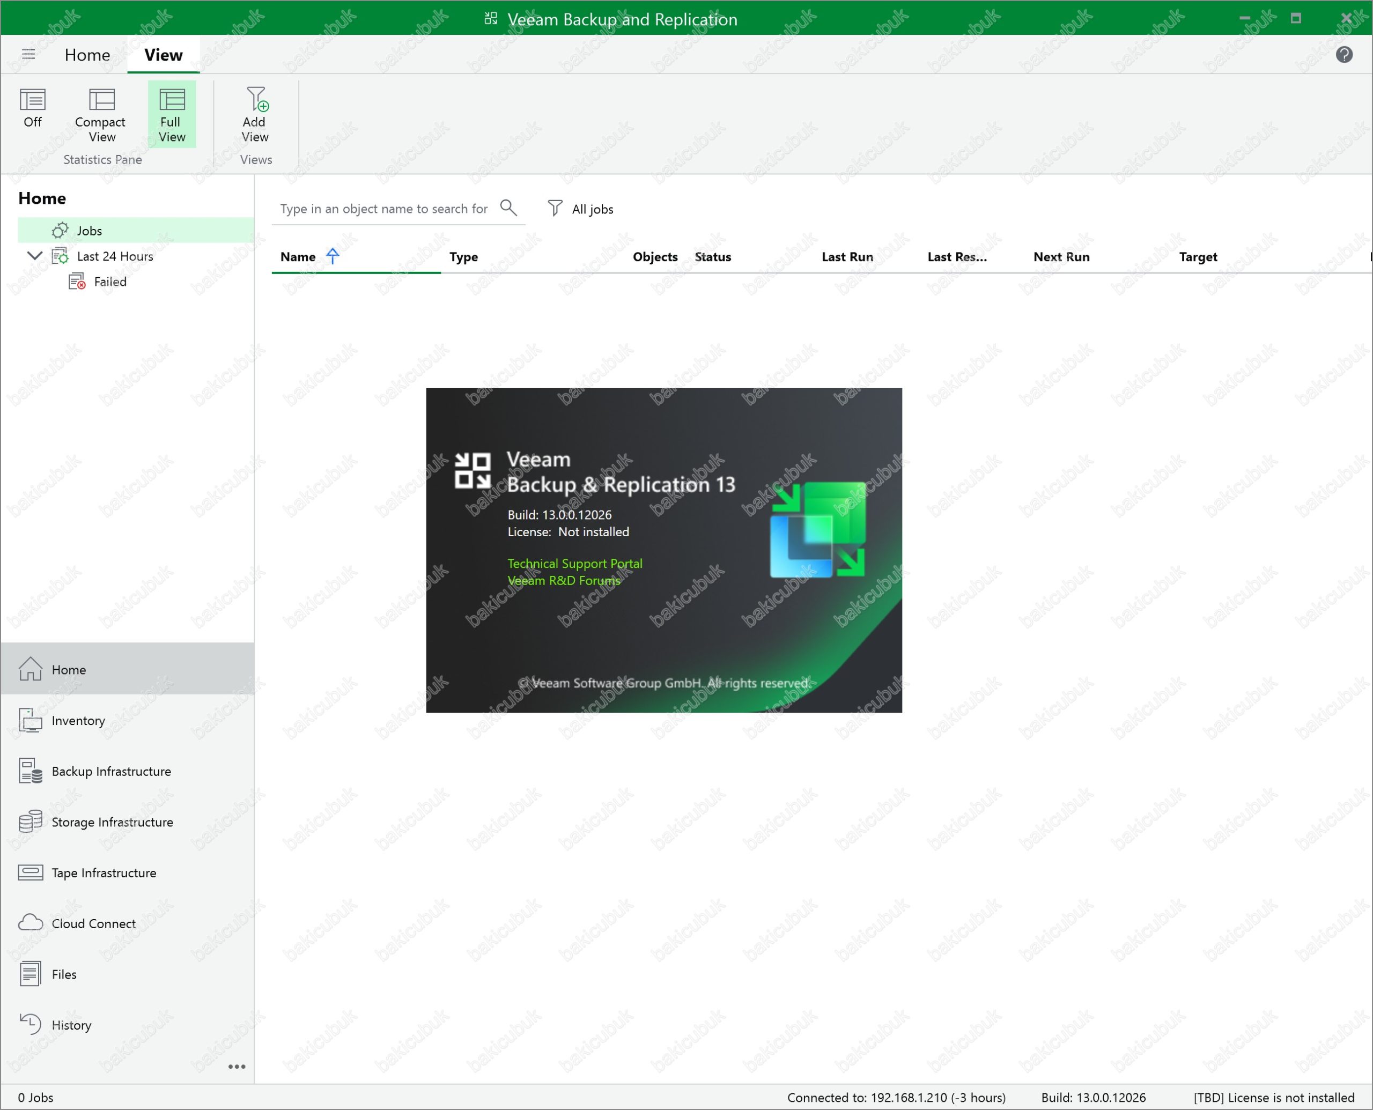1373x1110 pixels.
Task: Open Veeam R&D Forums link
Action: click(x=563, y=581)
